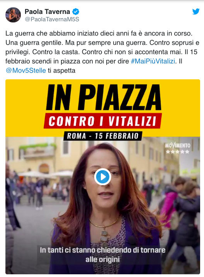Screen dimensions: 204x277
Task: Open Paola Taverna's profile avatar
Action: point(13,15)
